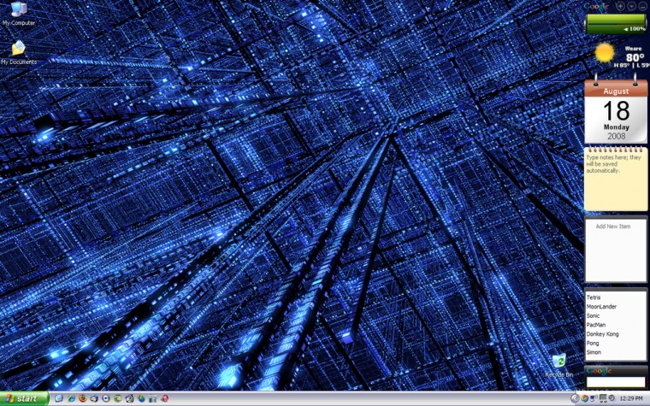This screenshot has width=650, height=406.
Task: Launch Internet Explorer from Quick Launch
Action: point(71,398)
